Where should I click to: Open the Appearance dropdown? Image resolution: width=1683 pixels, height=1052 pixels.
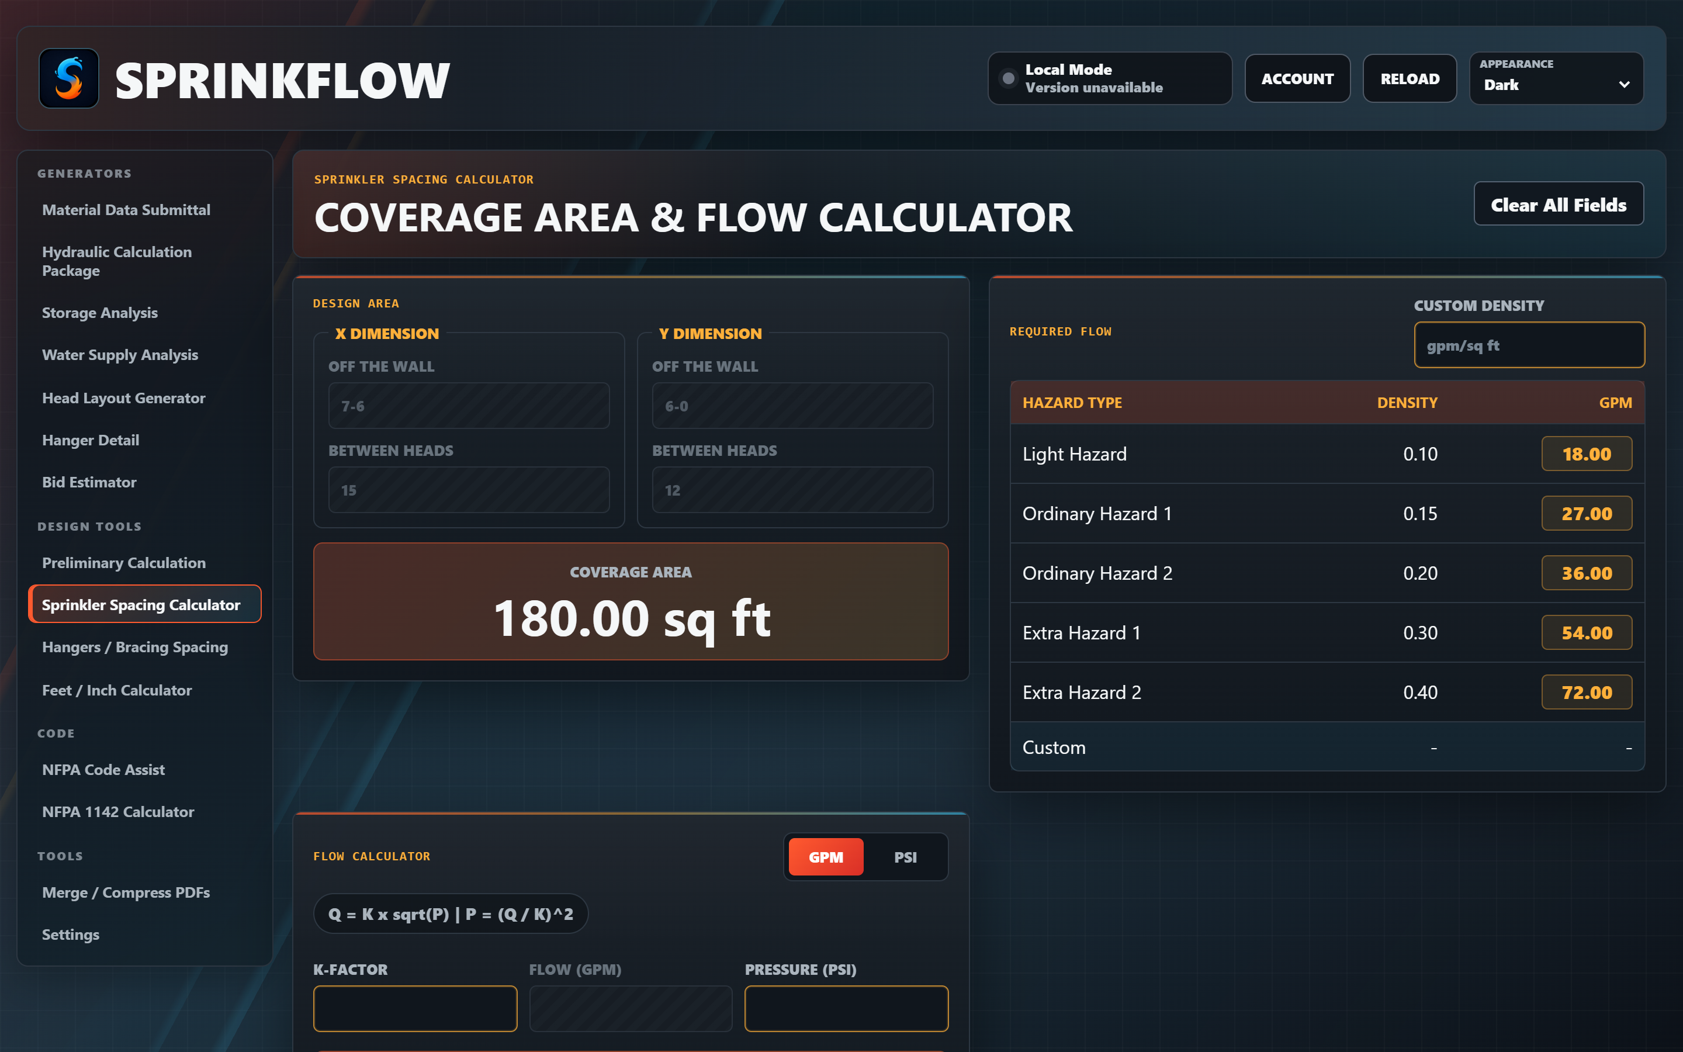[x=1556, y=79]
